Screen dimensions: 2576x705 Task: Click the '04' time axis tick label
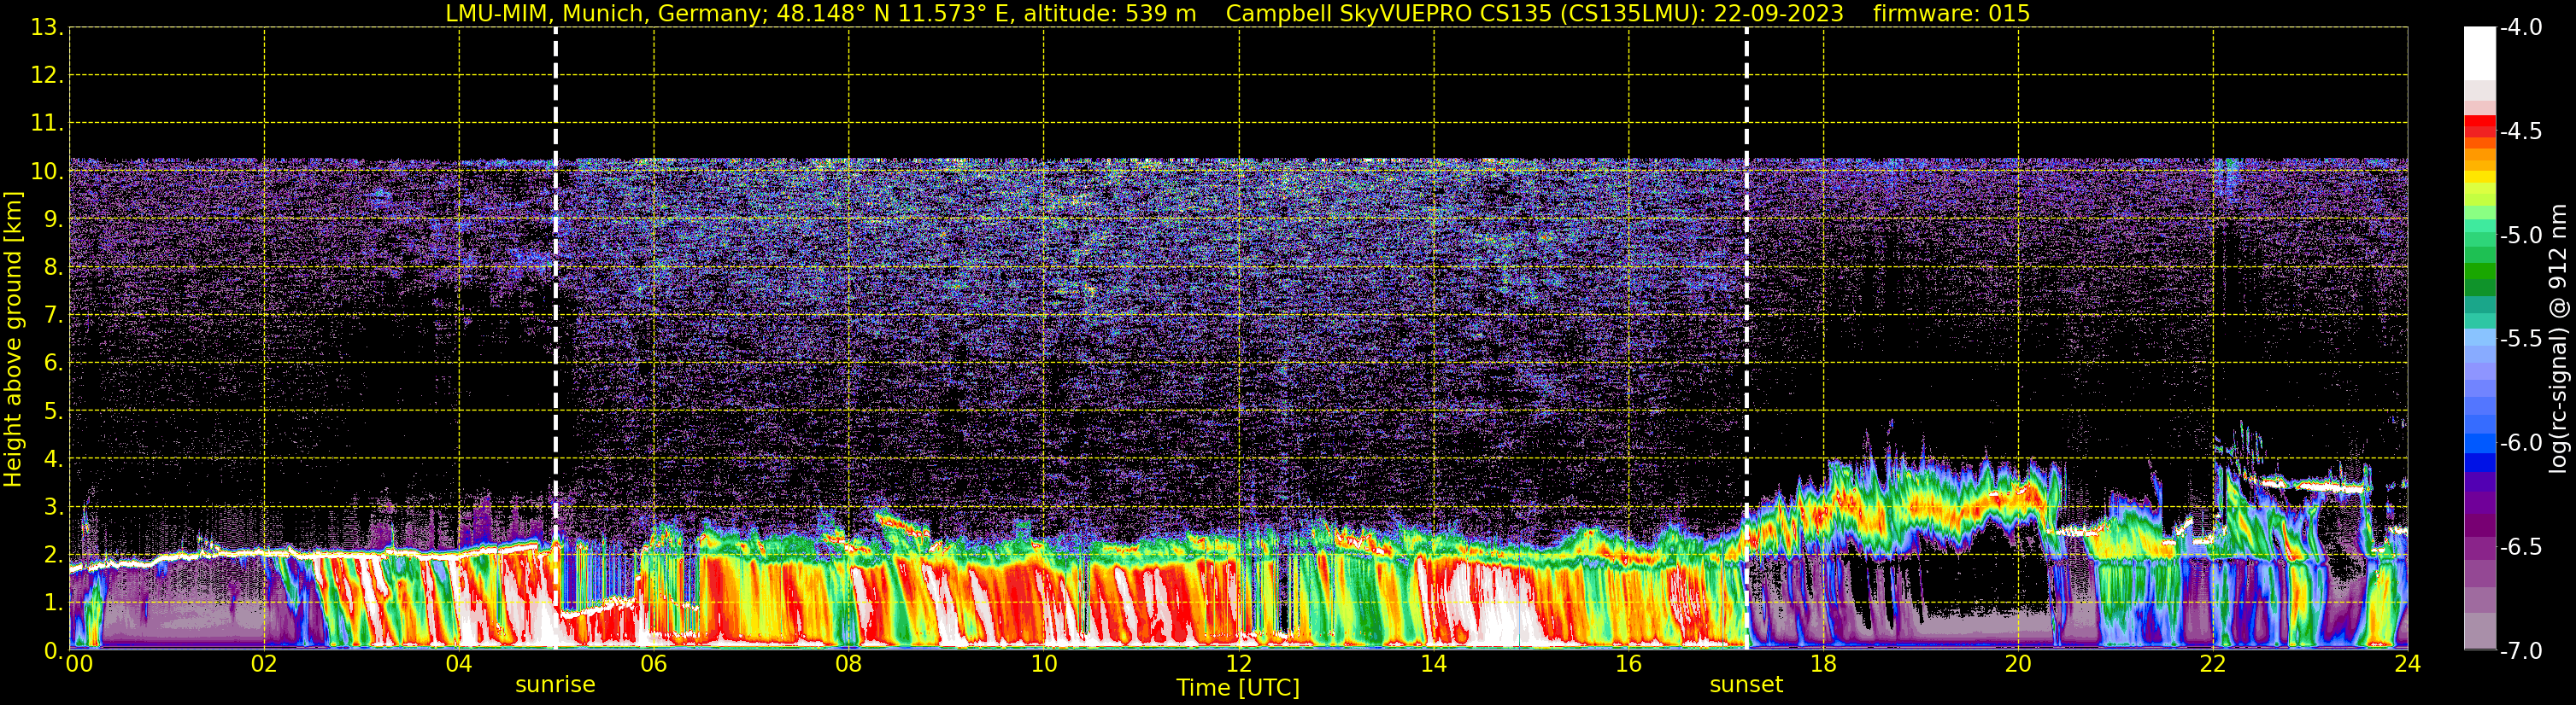pyautogui.click(x=459, y=664)
